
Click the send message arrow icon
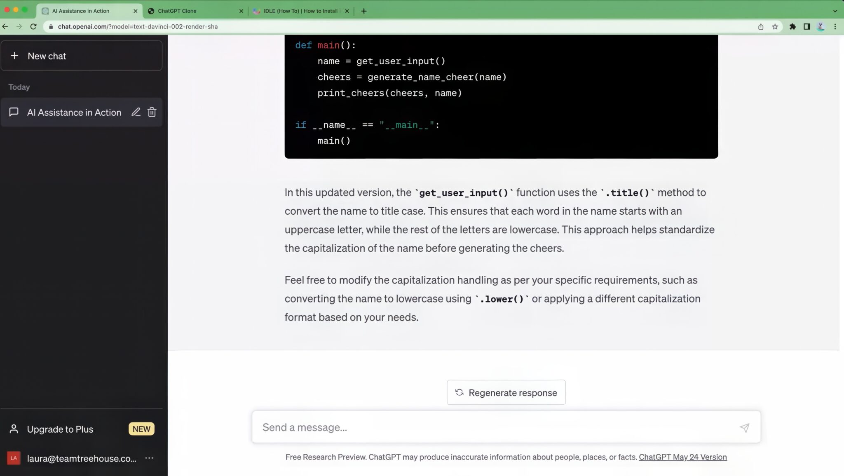(x=744, y=427)
